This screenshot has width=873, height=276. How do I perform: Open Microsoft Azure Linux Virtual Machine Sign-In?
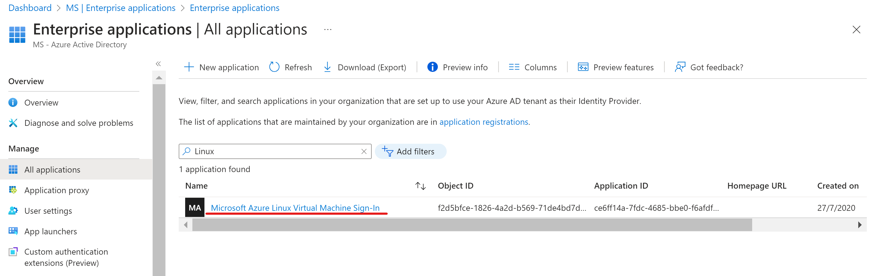(x=295, y=208)
